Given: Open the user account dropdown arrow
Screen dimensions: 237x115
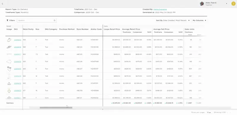Looking at the screenshot, I should (227, 4).
